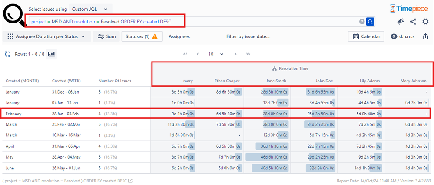Expand Assignee Duration per Status report type

[x=46, y=36]
